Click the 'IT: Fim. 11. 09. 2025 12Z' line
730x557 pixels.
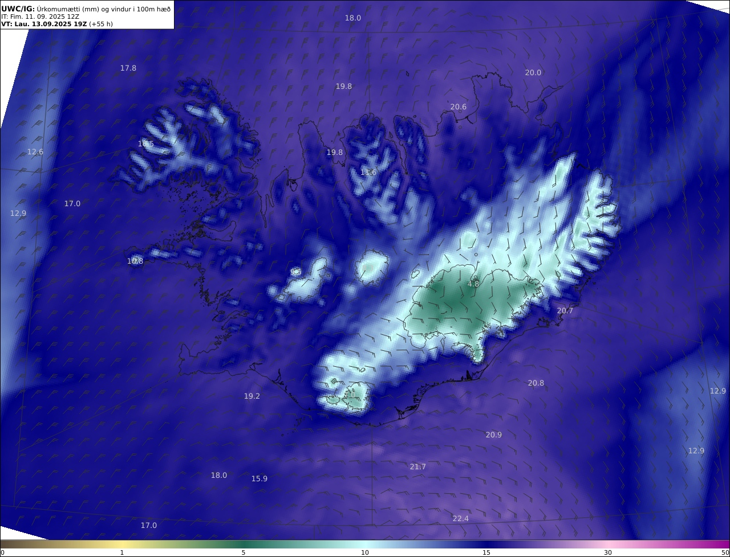point(40,17)
